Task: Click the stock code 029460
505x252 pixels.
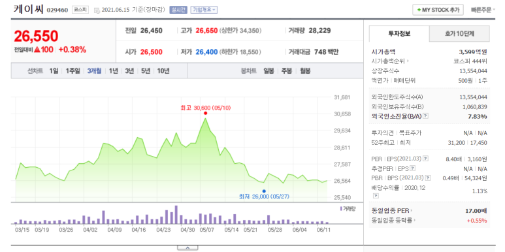Action: [x=57, y=10]
